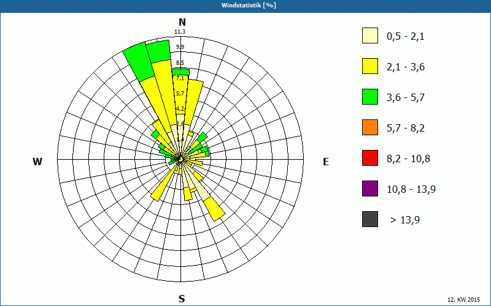Click the 7,1 axis value

pyautogui.click(x=180, y=78)
